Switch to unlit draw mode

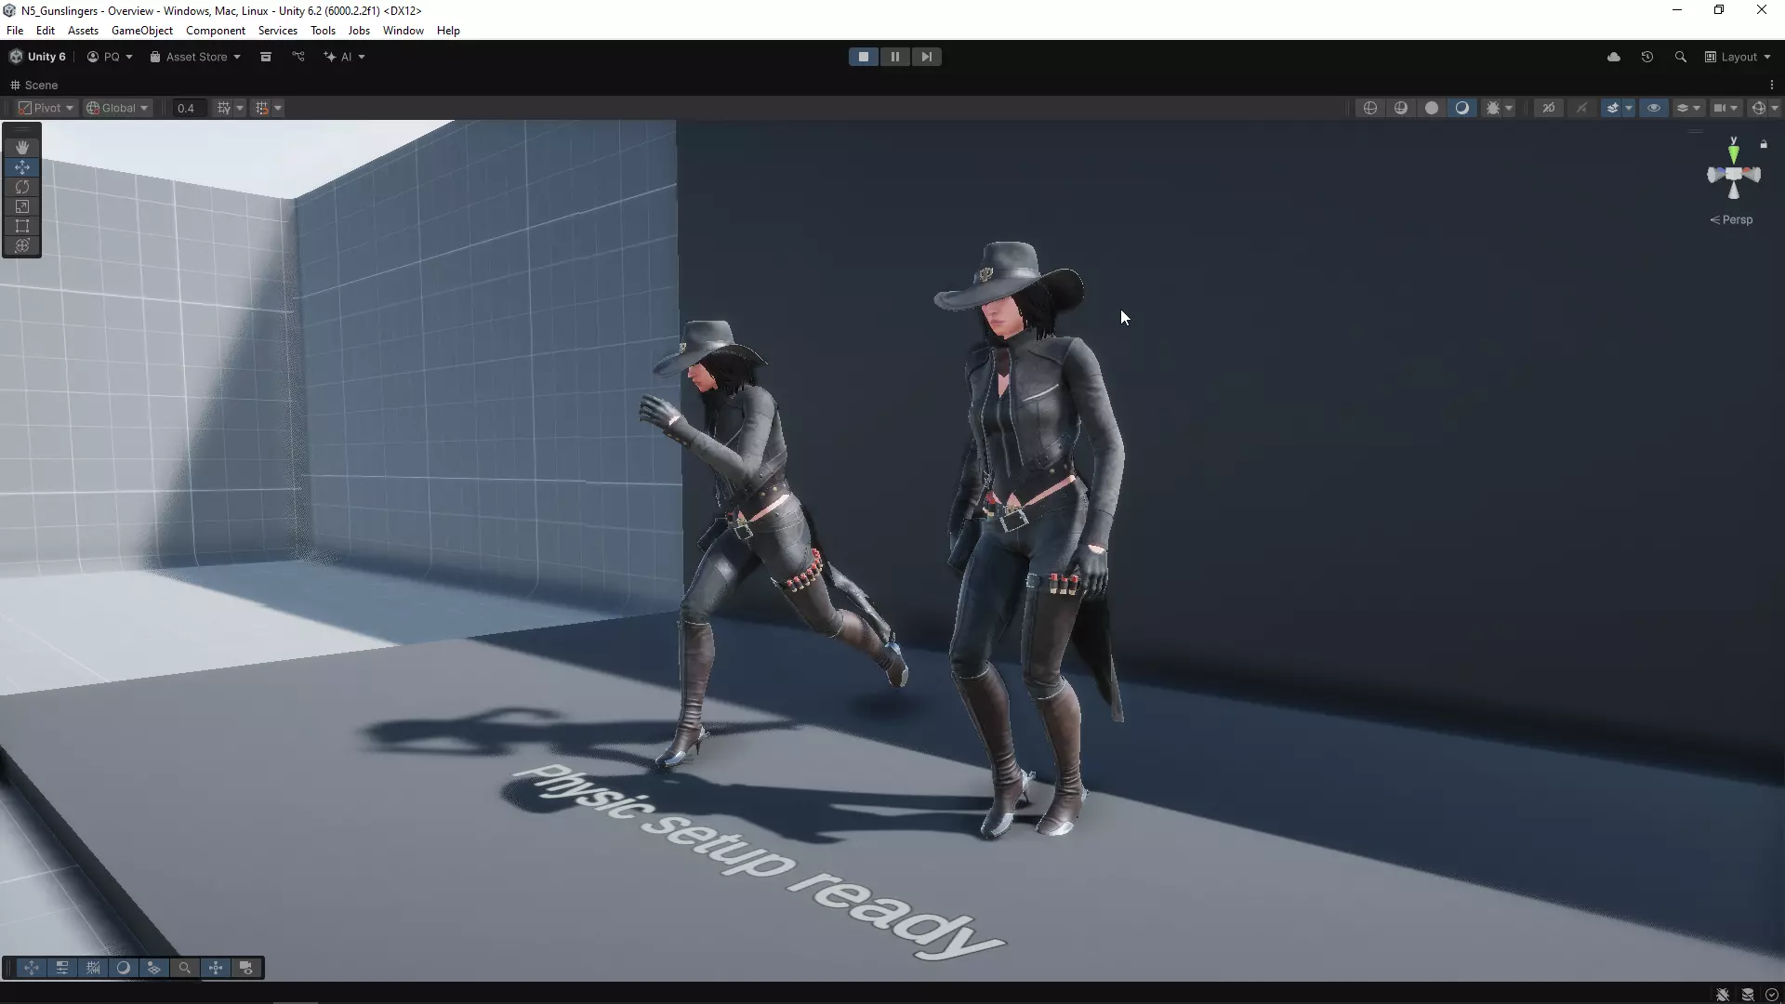(x=1432, y=108)
